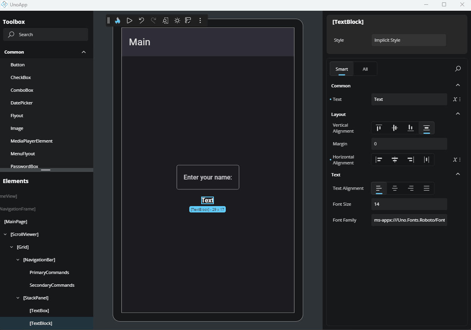The image size is (471, 330).
Task: Click the Implicit Style field
Action: click(x=408, y=40)
